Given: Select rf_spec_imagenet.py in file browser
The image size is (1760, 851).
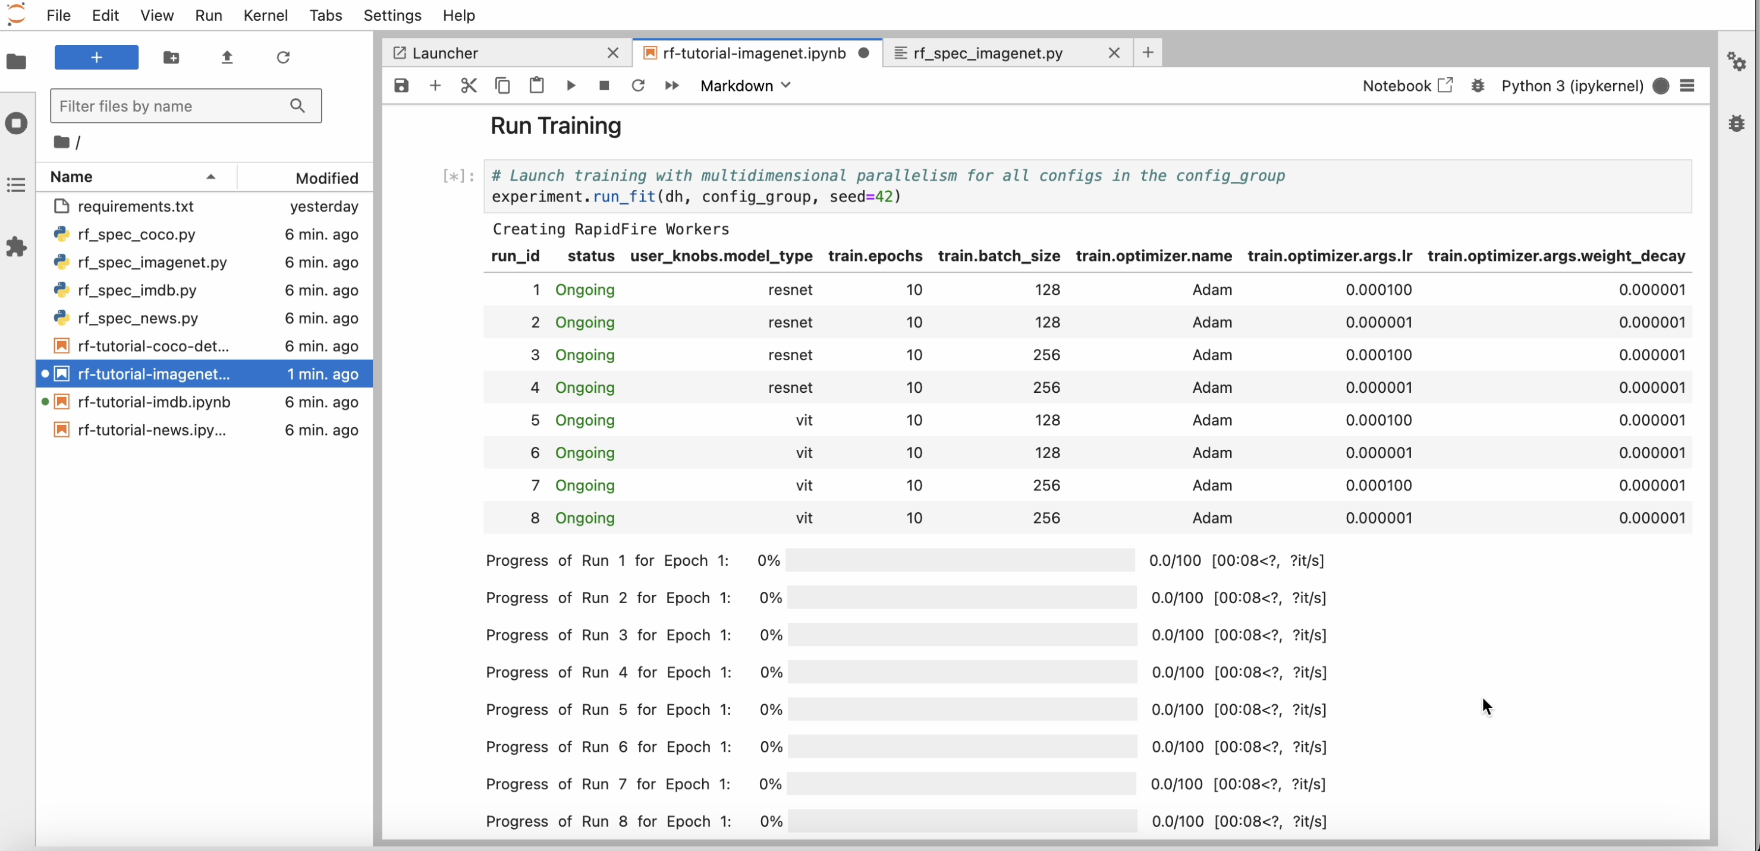Looking at the screenshot, I should click(x=205, y=262).
